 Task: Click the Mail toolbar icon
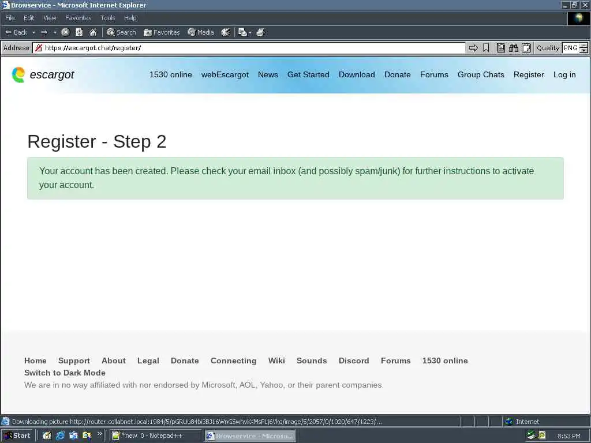(x=242, y=32)
